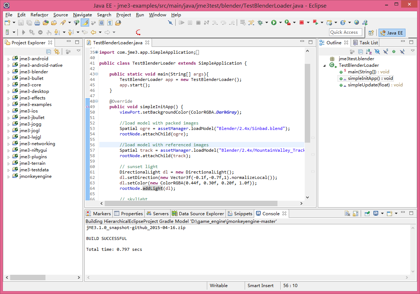Switch to the Task List tab

click(365, 42)
